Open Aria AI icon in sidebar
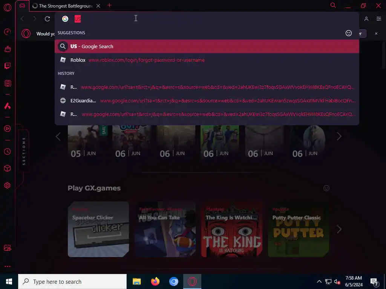This screenshot has width=386, height=289. point(8,106)
